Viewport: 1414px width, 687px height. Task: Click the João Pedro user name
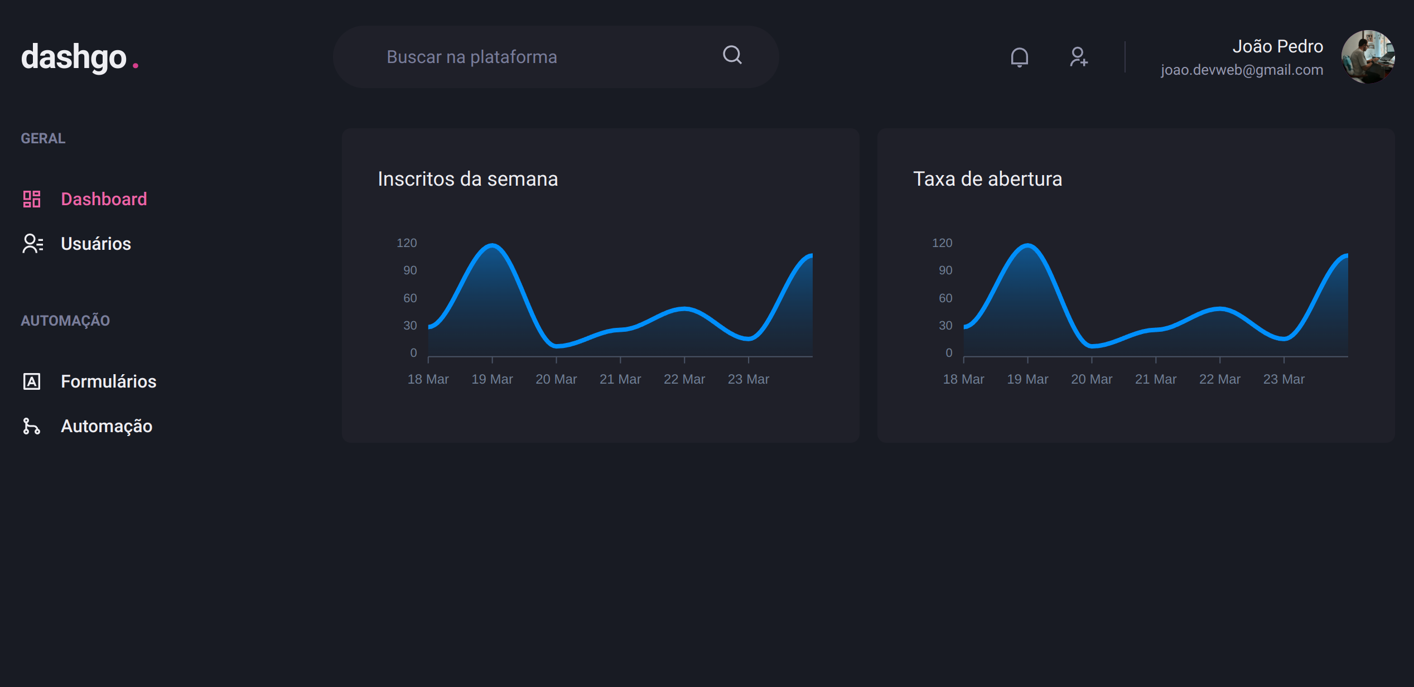(1277, 46)
